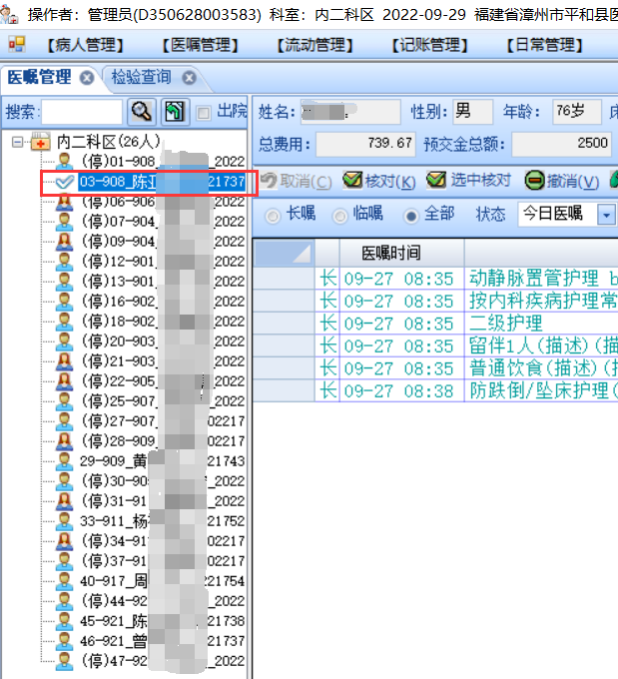Select patient 03-908_陈 in the tree
Image resolution: width=618 pixels, height=679 pixels.
point(162,182)
